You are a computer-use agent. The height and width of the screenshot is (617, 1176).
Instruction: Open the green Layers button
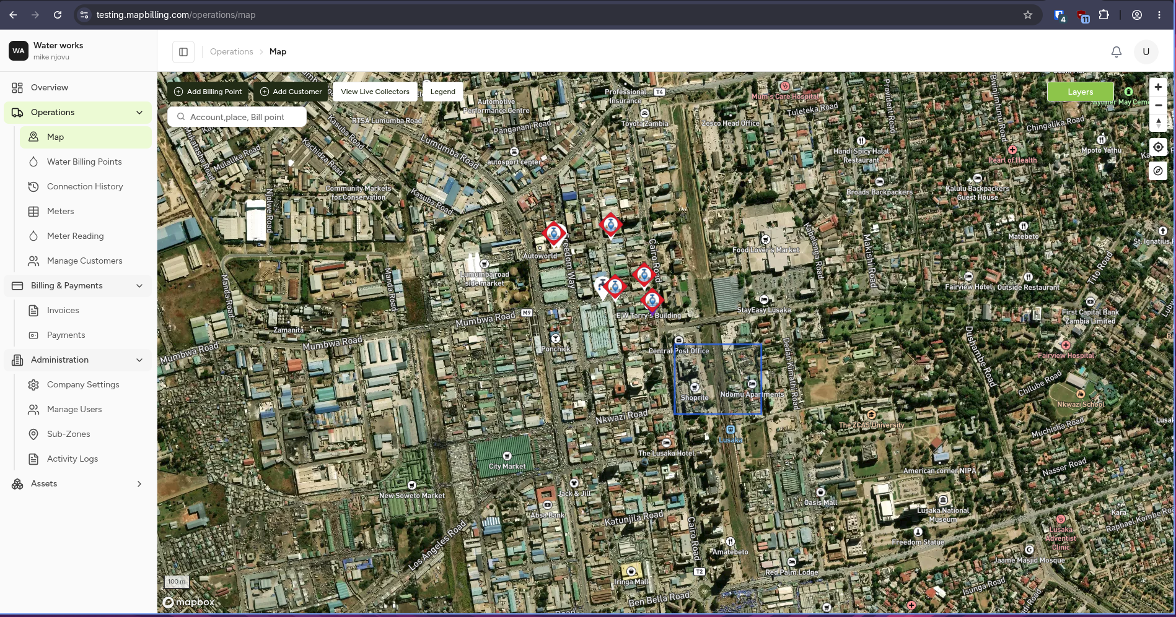(1081, 92)
